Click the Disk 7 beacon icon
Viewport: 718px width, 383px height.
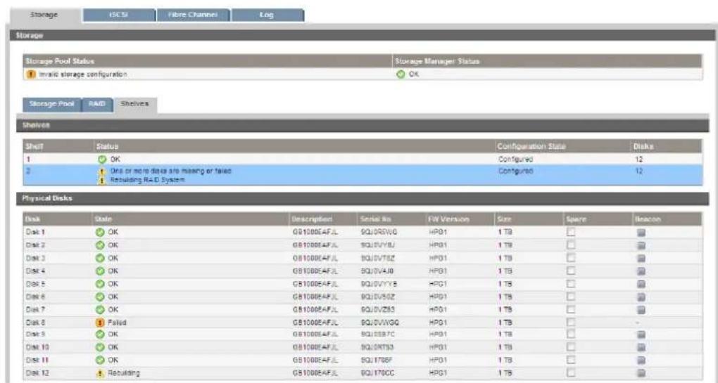click(x=641, y=309)
